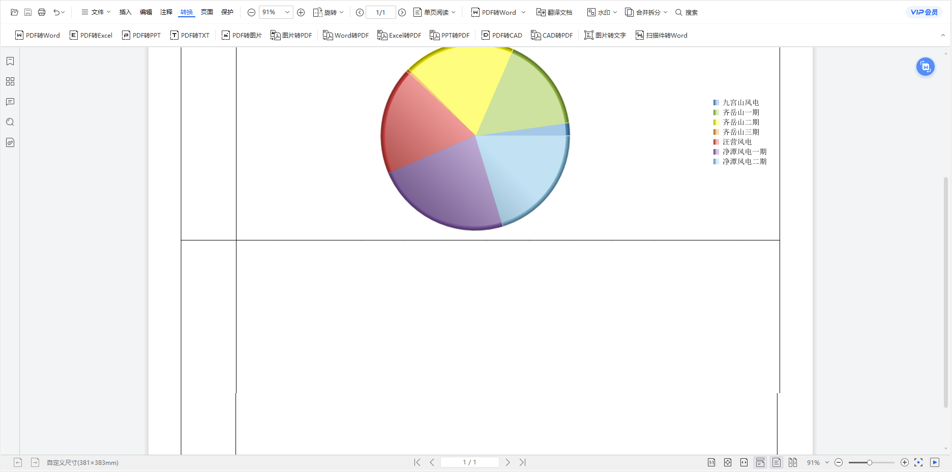Go to previous page in status bar
Viewport: 952px width, 472px height.
[x=432, y=462]
